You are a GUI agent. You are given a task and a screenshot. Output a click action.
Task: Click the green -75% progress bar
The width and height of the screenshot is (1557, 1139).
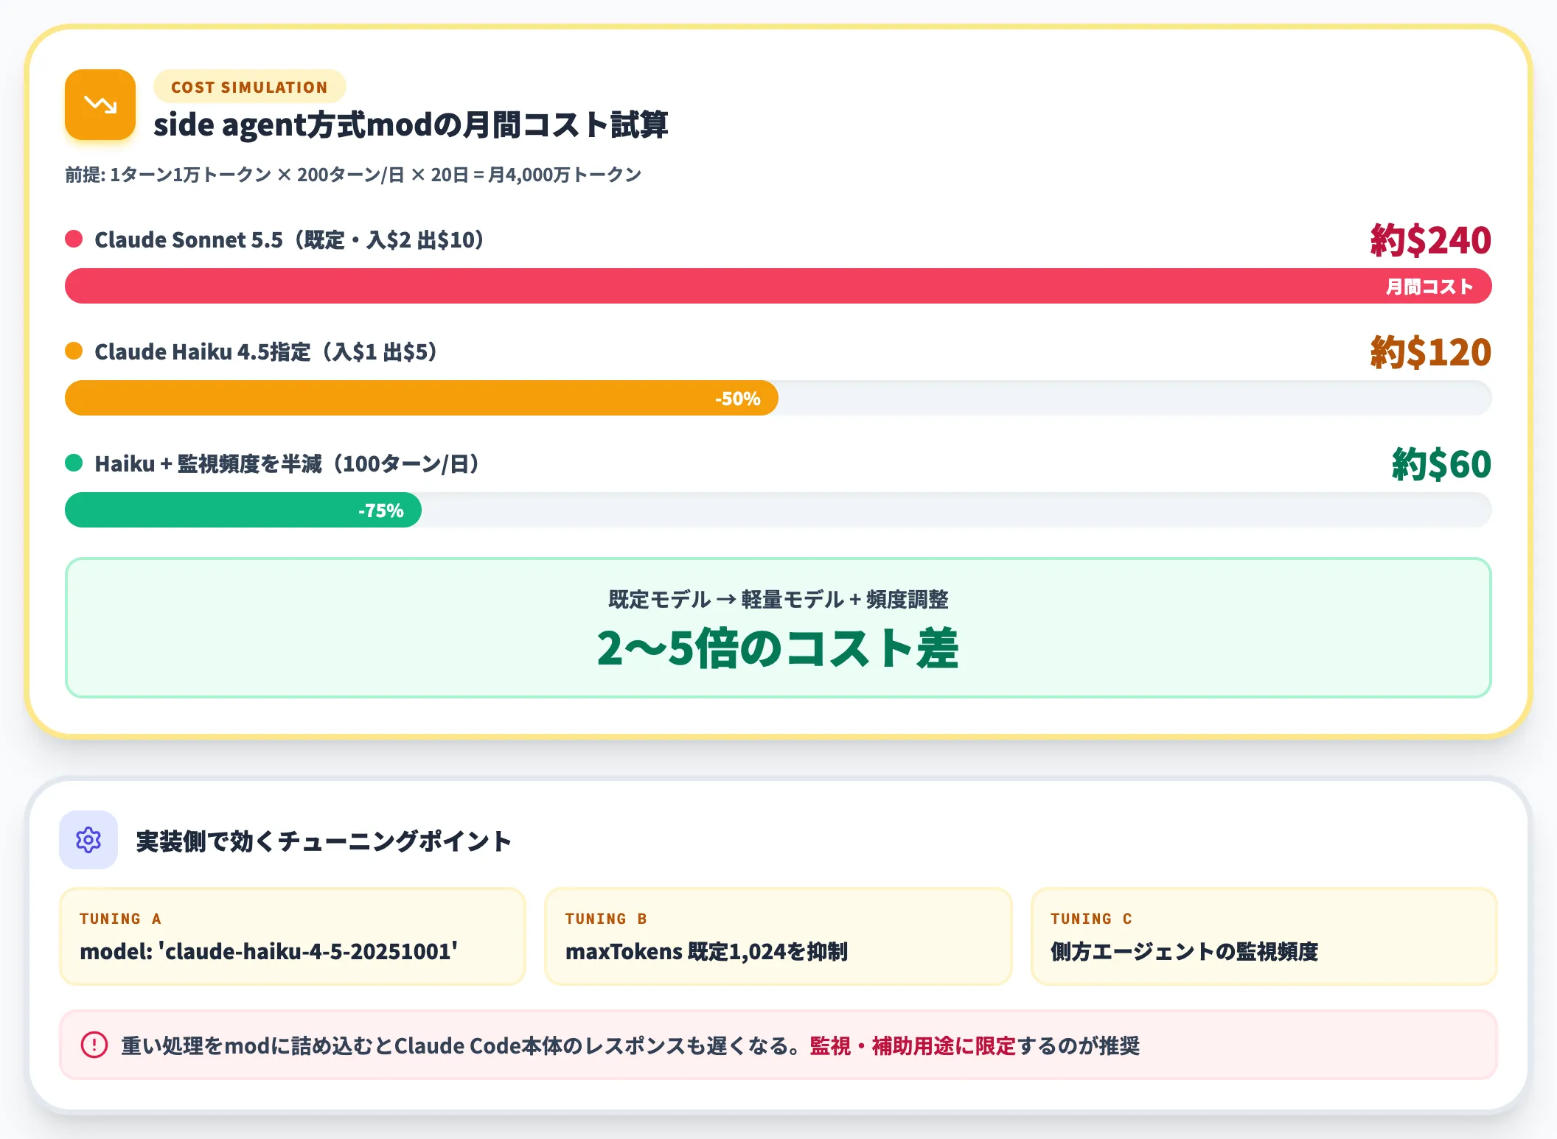pyautogui.click(x=243, y=510)
